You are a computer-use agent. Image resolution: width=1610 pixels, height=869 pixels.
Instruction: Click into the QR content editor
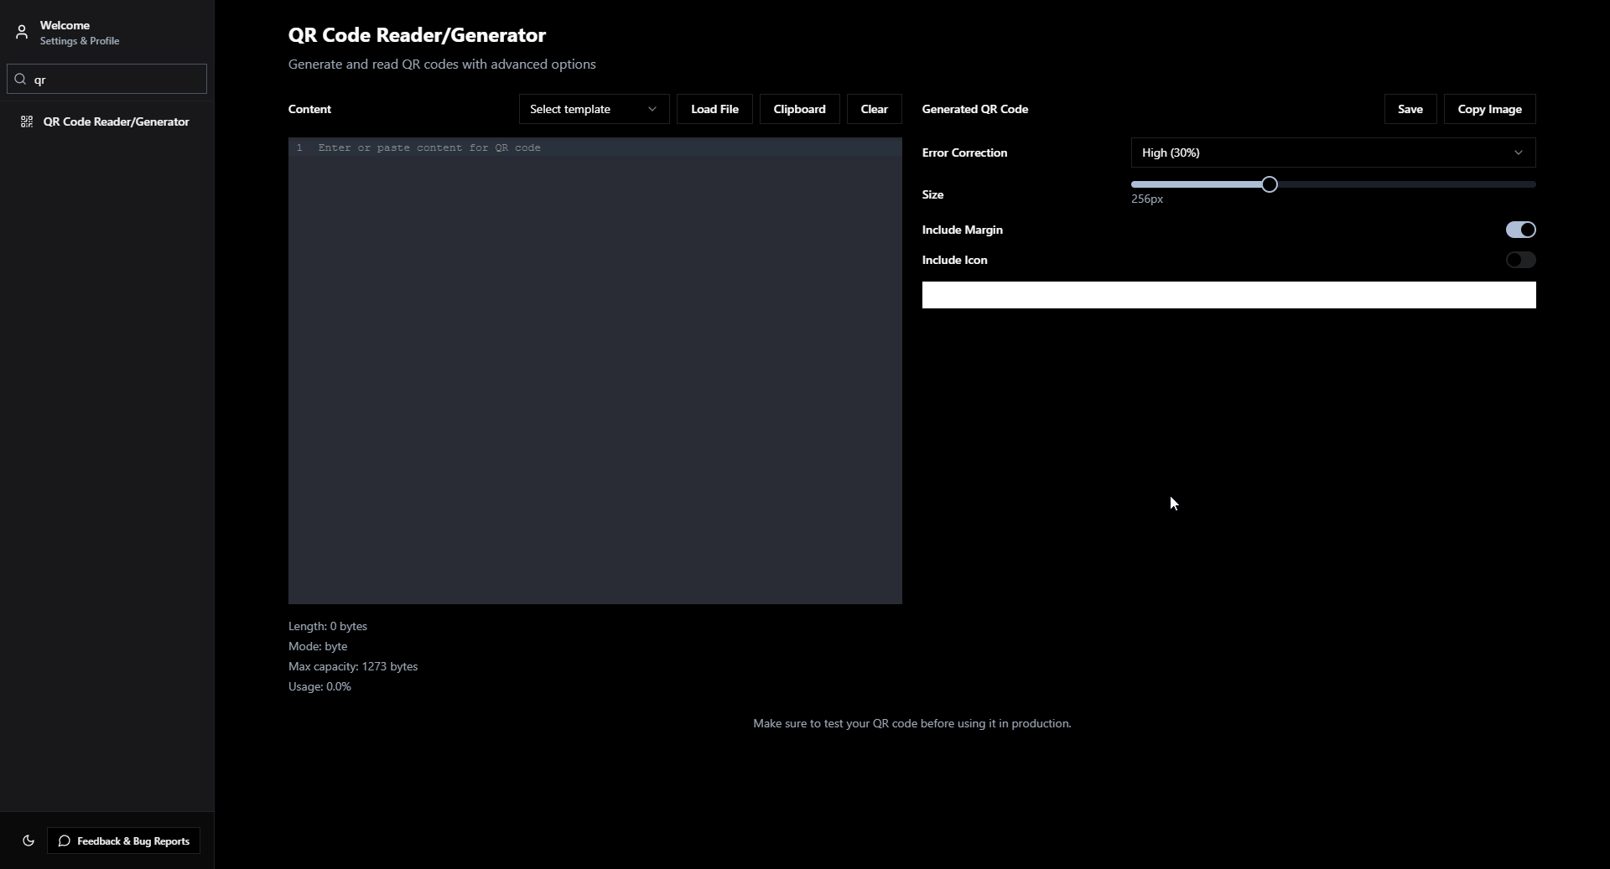[595, 370]
